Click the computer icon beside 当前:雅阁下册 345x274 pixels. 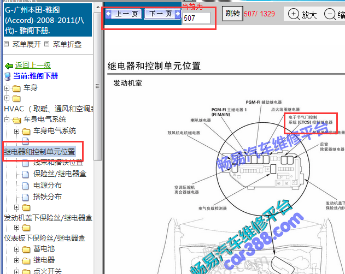pos(8,76)
